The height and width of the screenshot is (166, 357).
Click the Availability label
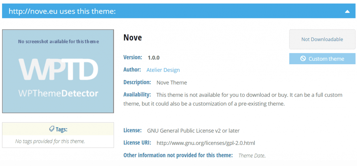(x=137, y=94)
